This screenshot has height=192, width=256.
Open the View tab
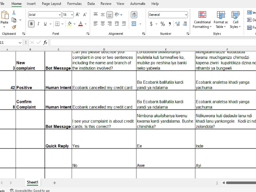click(120, 4)
